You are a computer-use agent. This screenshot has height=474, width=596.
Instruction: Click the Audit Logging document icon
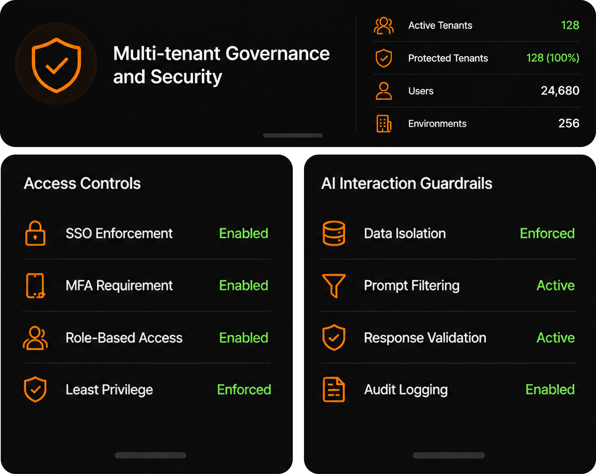[333, 389]
